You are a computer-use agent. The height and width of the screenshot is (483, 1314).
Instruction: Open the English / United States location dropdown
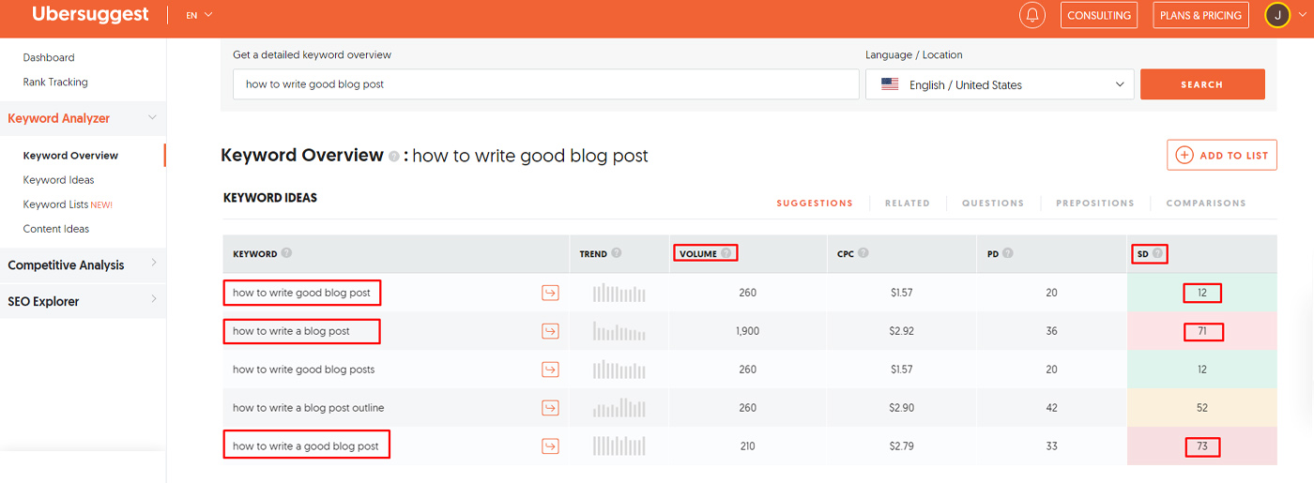click(x=1000, y=84)
